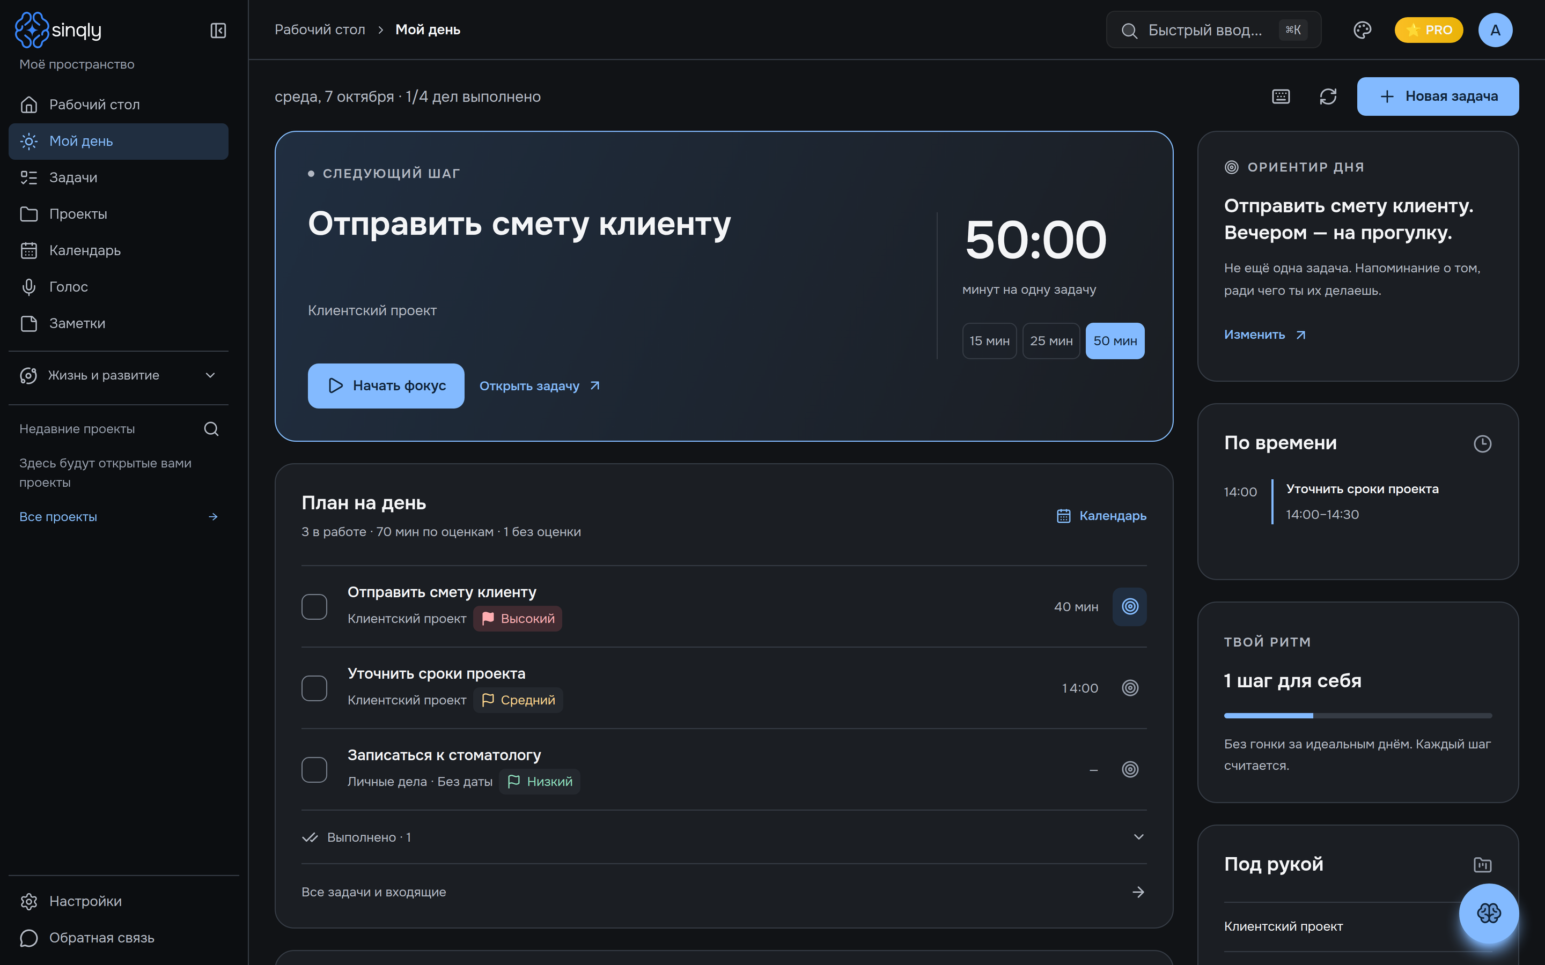Screen dimensions: 1545x965
Task: Open the theme palette icon
Action: [x=1362, y=30]
